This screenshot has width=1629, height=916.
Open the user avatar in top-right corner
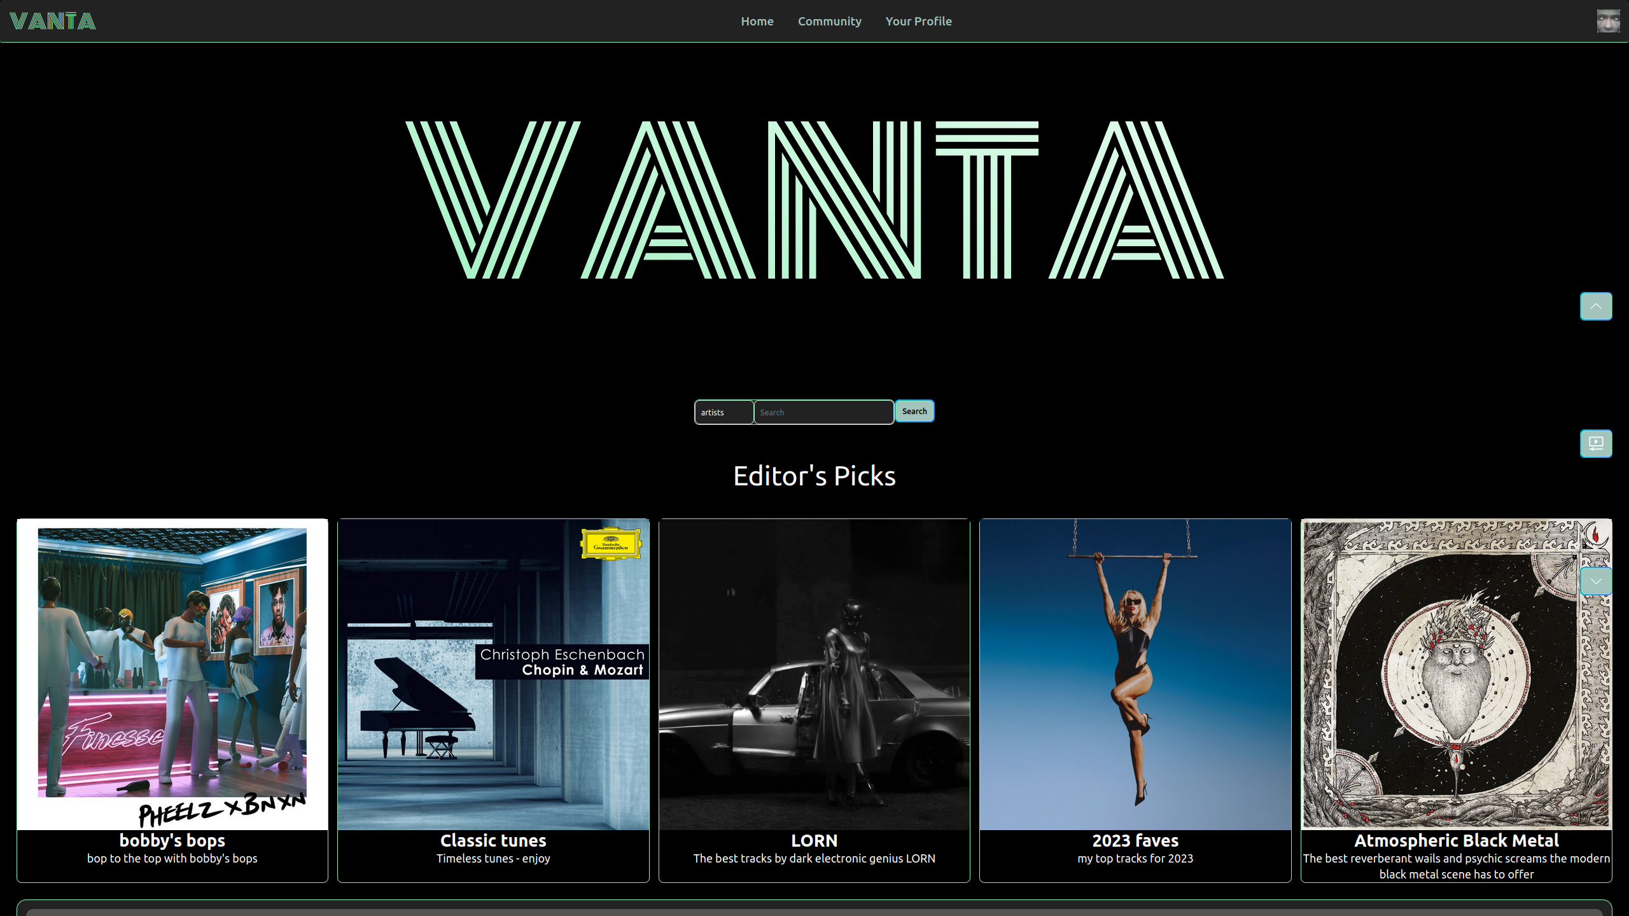click(x=1608, y=21)
